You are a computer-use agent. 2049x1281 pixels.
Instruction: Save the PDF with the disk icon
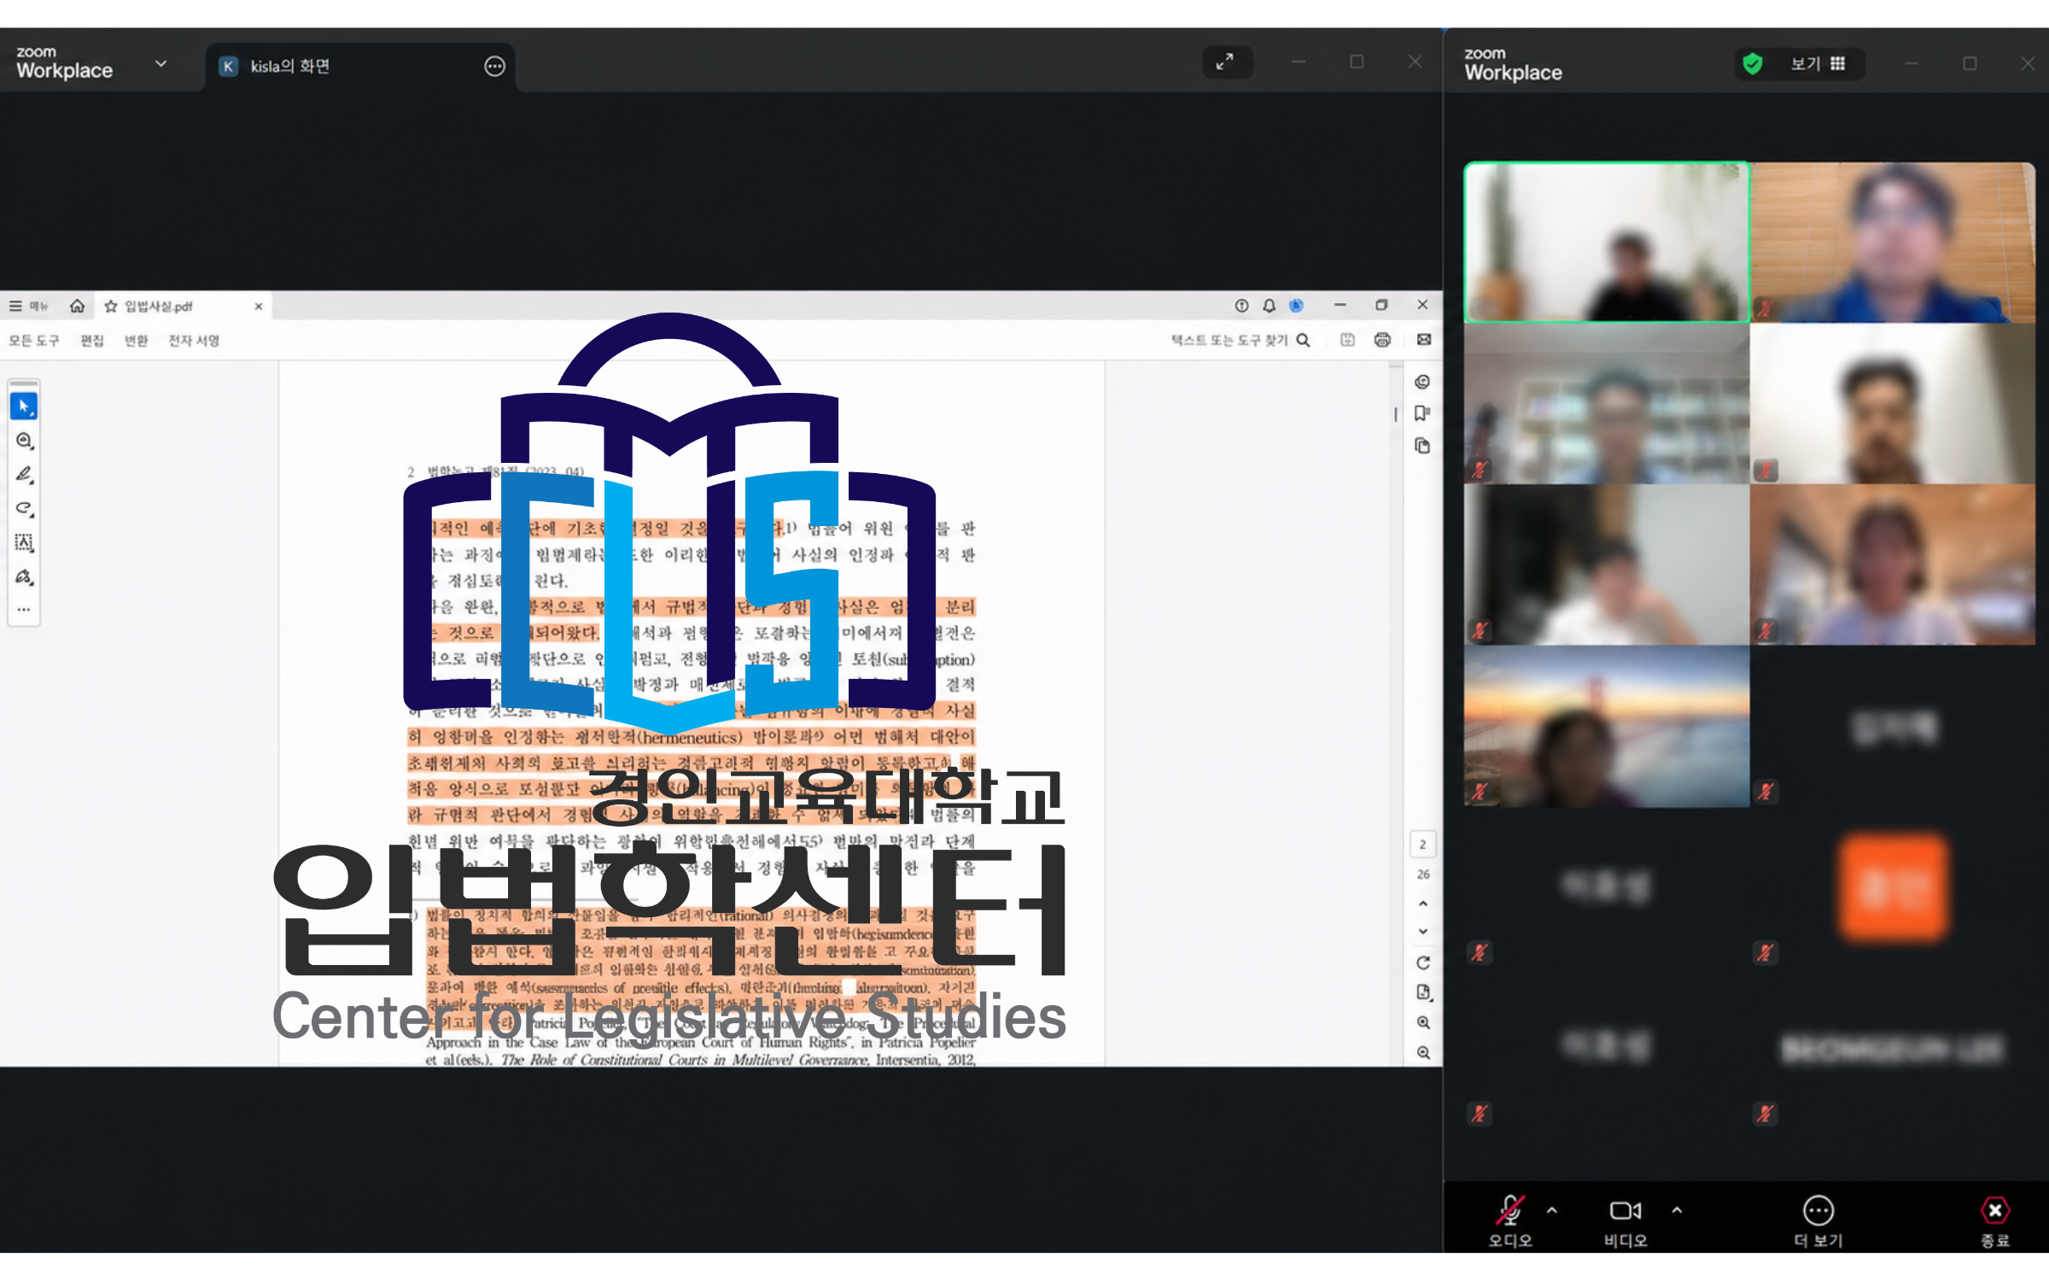click(1347, 340)
